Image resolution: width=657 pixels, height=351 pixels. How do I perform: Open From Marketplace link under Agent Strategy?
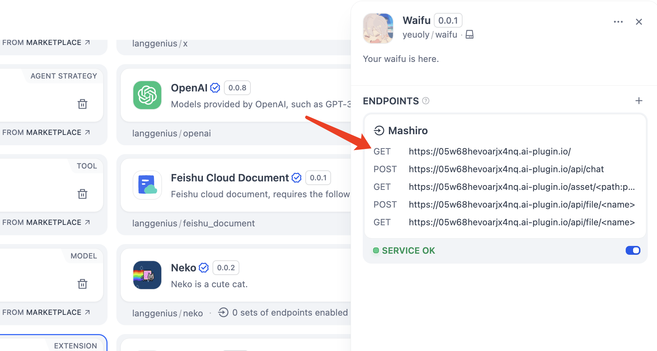46,132
